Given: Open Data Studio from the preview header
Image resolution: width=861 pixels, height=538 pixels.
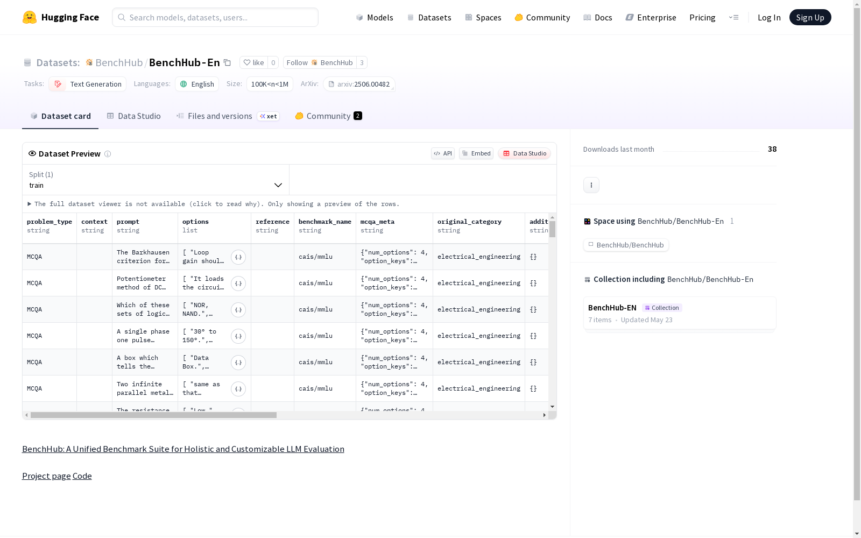Looking at the screenshot, I should point(525,153).
